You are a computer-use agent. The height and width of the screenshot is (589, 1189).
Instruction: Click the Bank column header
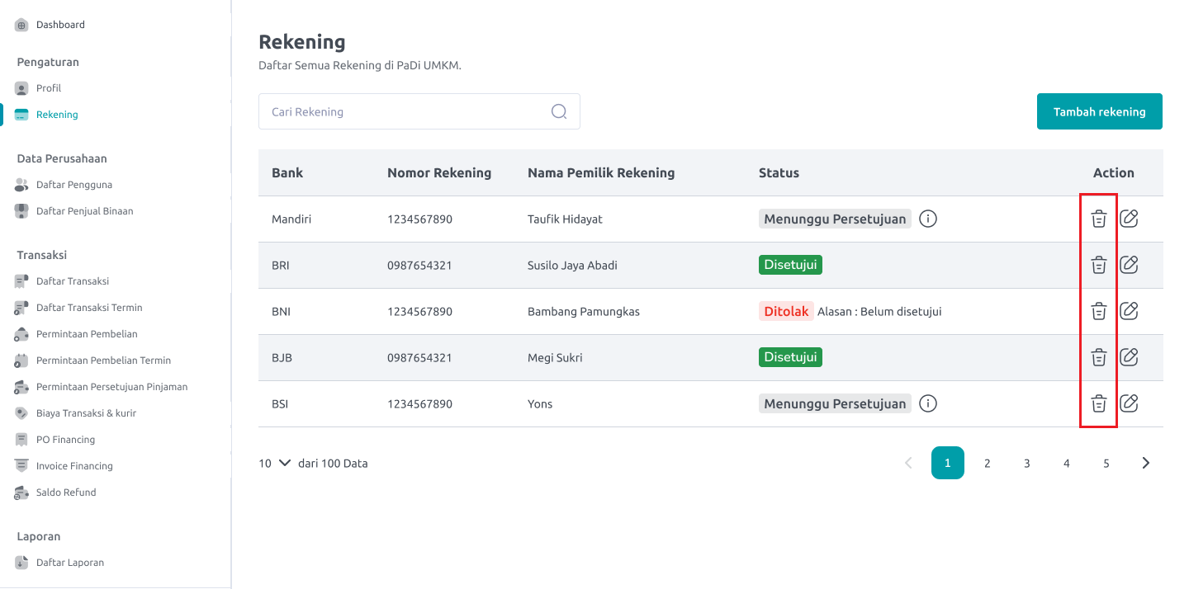[287, 173]
